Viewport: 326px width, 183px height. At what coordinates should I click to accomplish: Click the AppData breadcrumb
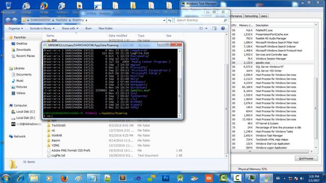coord(61,20)
